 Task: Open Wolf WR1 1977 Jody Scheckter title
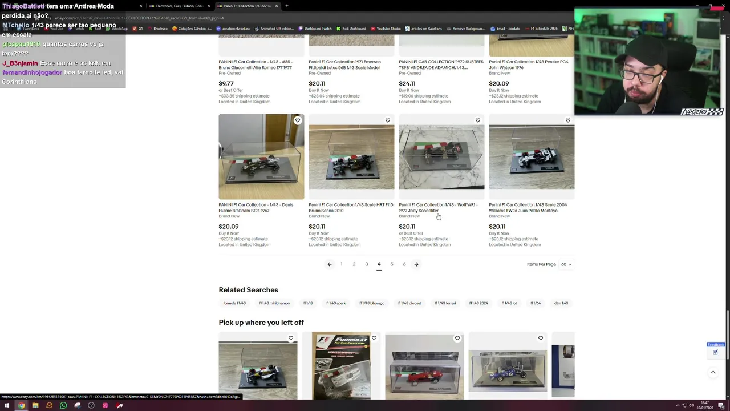tap(438, 208)
